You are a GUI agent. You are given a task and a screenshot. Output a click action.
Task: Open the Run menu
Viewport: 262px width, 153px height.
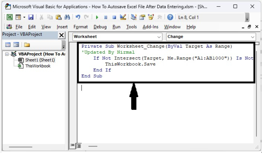116,27
